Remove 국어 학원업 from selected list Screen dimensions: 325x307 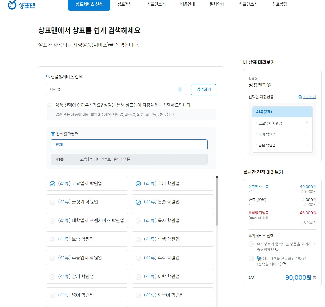307,134
